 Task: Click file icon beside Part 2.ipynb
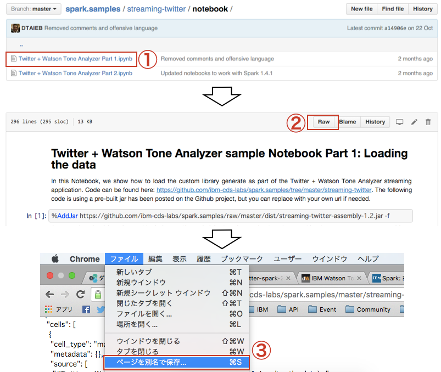click(13, 74)
